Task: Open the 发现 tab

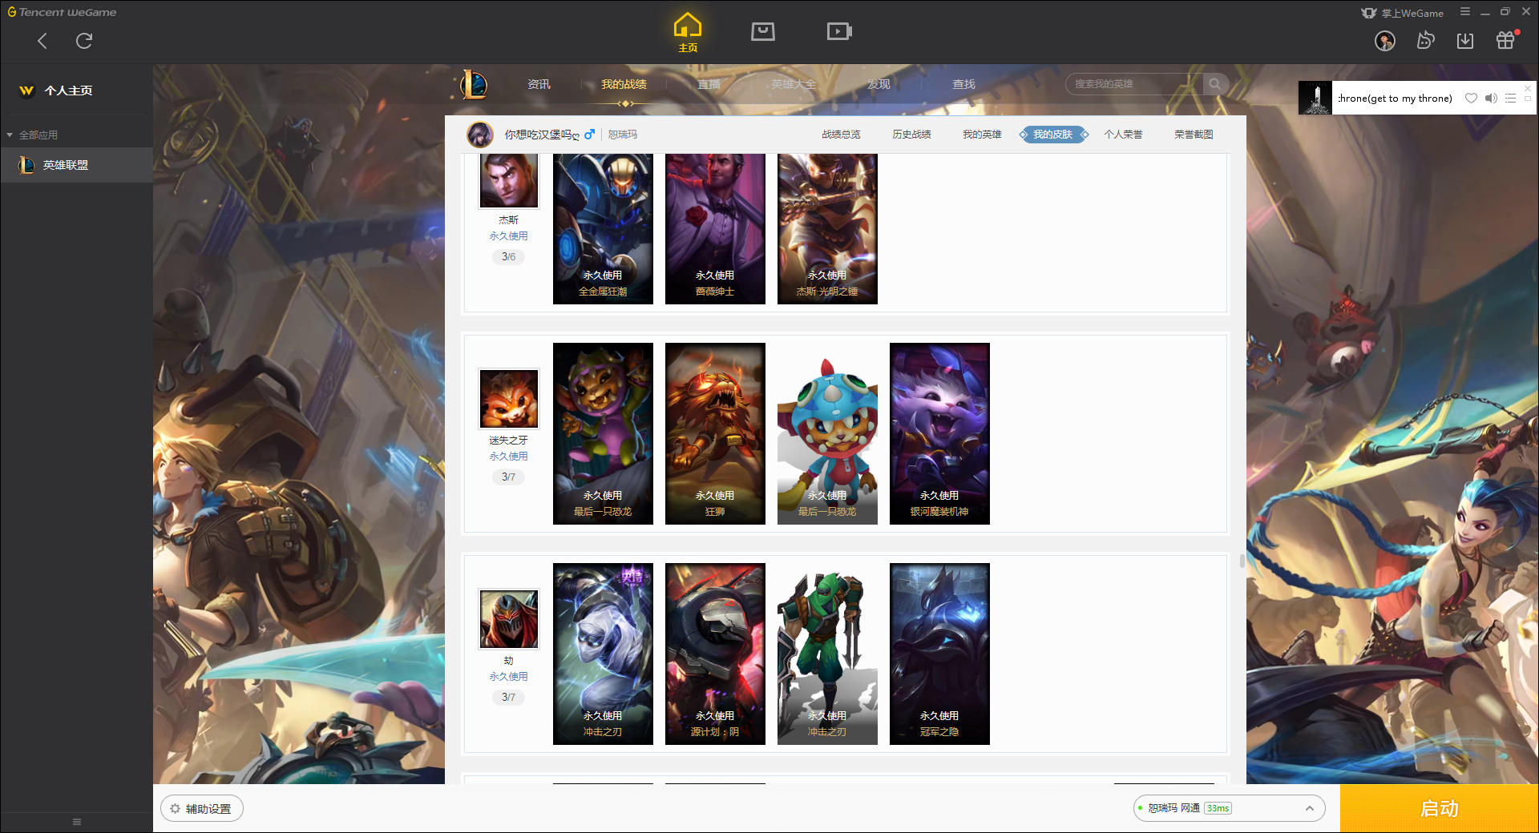Action: pyautogui.click(x=879, y=84)
